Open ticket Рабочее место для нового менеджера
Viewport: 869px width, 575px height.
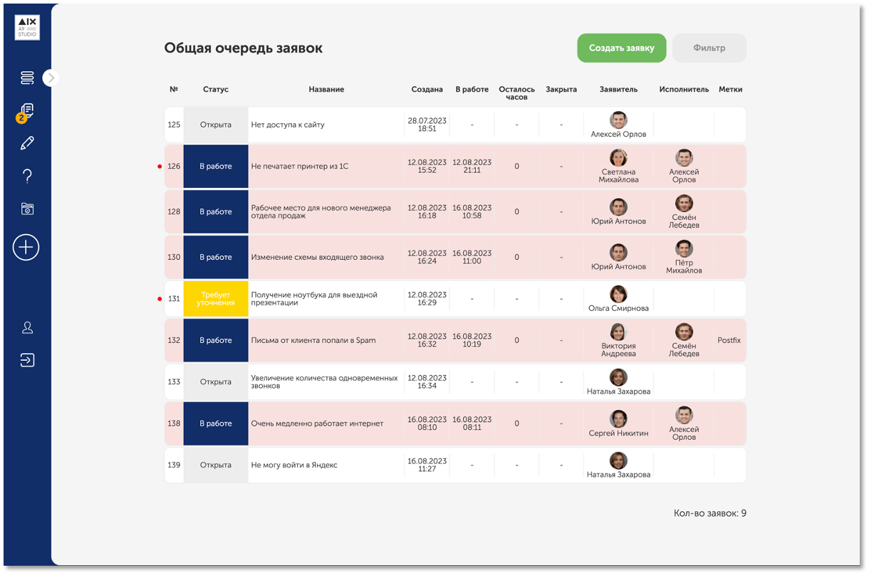pyautogui.click(x=321, y=212)
